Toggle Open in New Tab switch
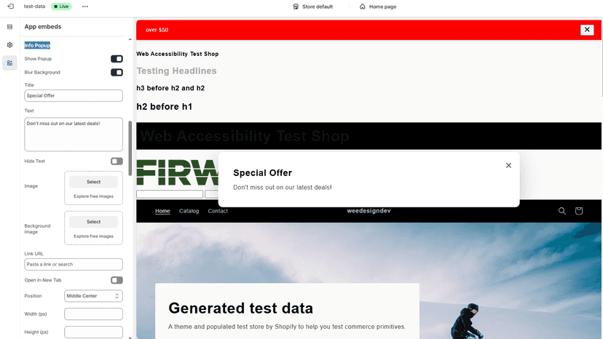The width and height of the screenshot is (603, 339). point(117,280)
